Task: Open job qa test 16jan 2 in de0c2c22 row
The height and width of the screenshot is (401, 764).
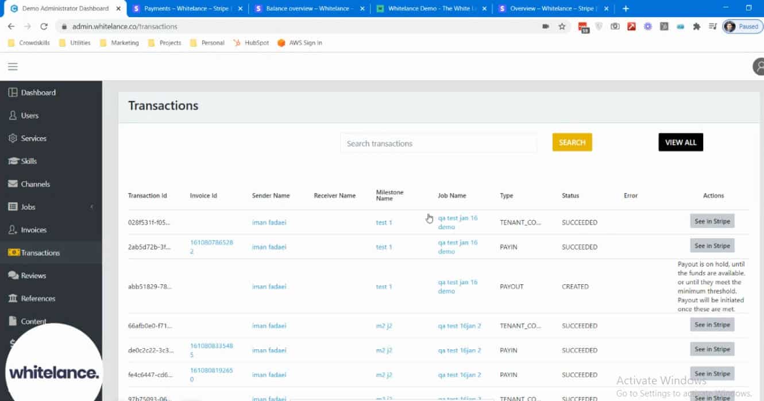Action: [x=460, y=350]
